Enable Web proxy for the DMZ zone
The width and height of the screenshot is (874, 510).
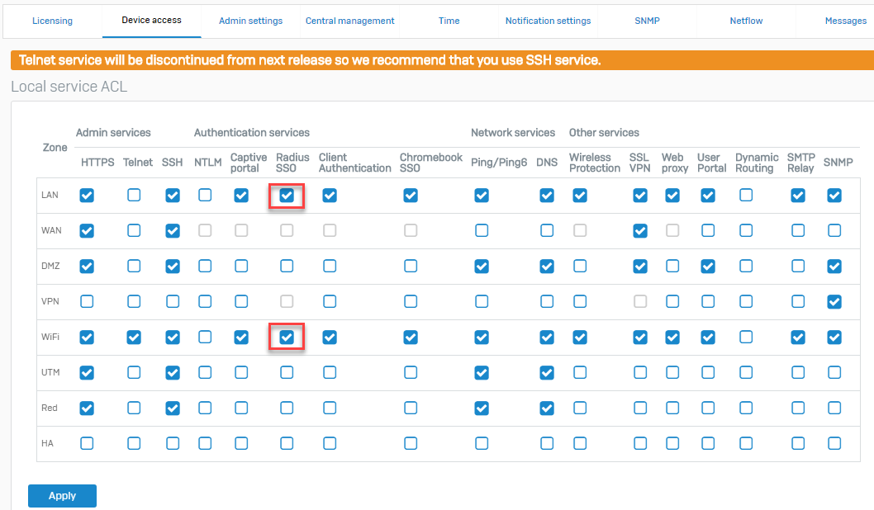pos(674,266)
